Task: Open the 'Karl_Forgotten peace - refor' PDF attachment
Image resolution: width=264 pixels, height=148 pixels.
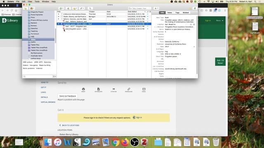Action: pos(76,29)
